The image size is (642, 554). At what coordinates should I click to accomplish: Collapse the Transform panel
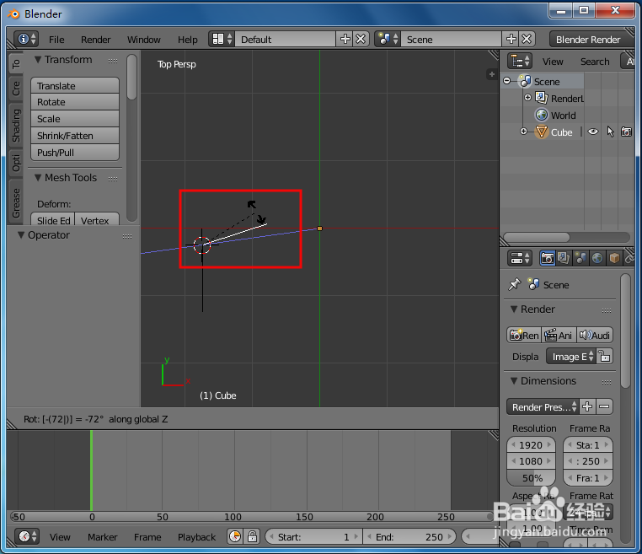(38, 59)
